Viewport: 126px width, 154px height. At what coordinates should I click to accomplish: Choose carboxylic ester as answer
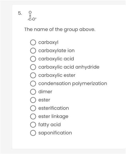point(33,75)
